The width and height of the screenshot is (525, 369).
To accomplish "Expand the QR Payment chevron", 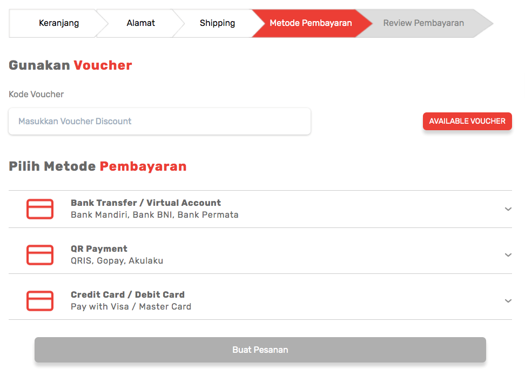I will pos(508,255).
